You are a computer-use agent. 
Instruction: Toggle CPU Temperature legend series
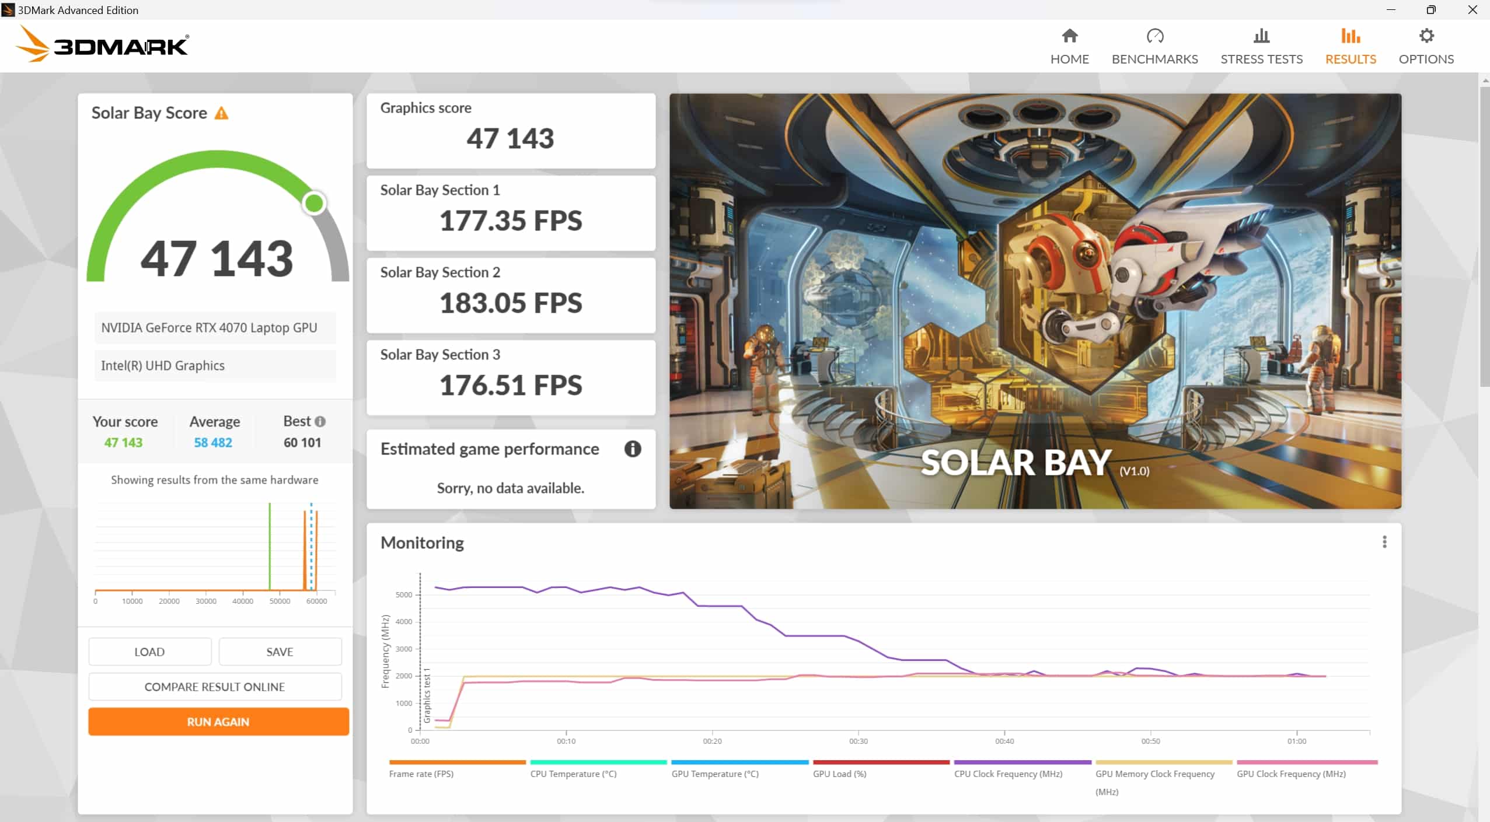[573, 774]
